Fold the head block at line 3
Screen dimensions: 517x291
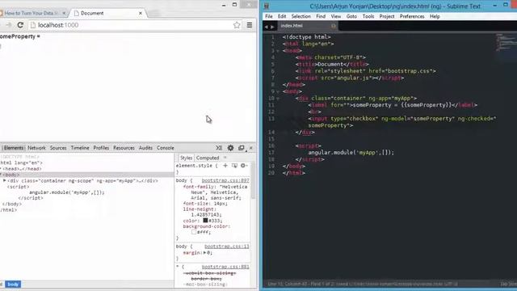(x=278, y=51)
